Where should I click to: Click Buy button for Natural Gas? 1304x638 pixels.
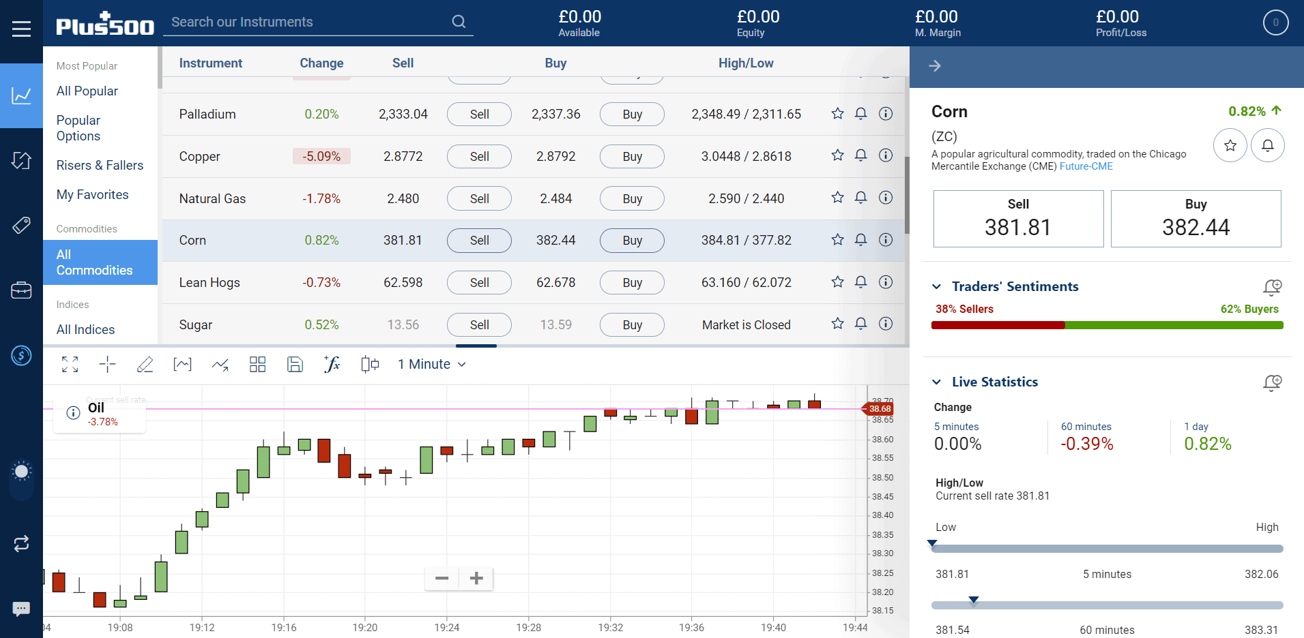[632, 199]
